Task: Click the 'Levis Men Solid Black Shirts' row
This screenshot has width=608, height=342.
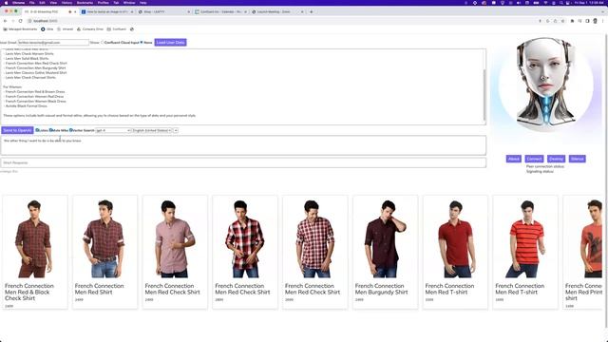Action: (x=27, y=59)
